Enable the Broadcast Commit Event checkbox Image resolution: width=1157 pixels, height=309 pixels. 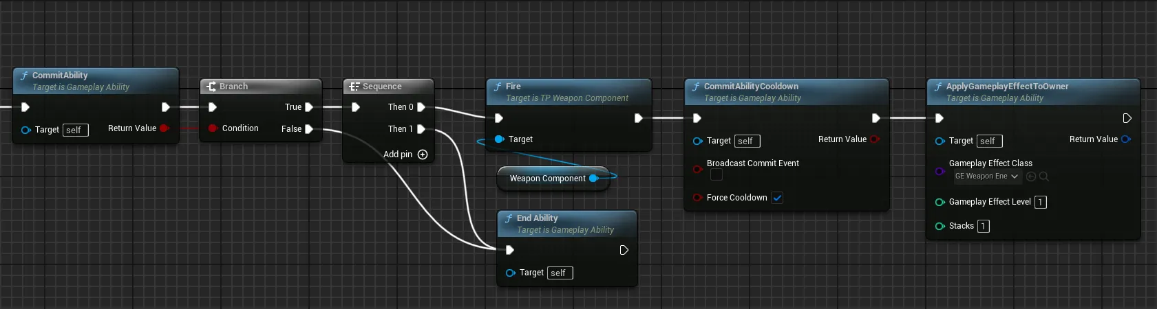(717, 176)
